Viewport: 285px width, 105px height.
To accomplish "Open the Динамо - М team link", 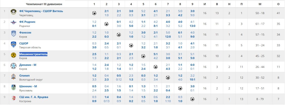I will click(28, 65).
